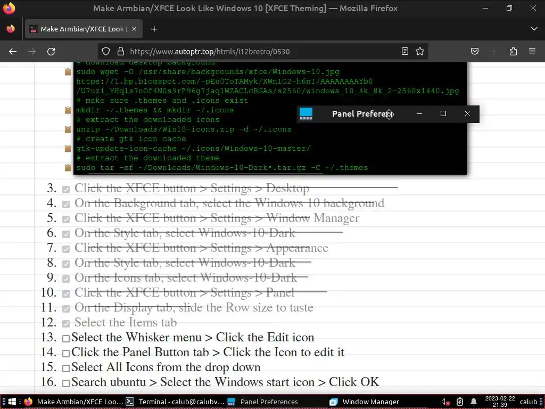Switch to Window Manager taskbar button
Screen dimensions: 545x409
[378, 402]
